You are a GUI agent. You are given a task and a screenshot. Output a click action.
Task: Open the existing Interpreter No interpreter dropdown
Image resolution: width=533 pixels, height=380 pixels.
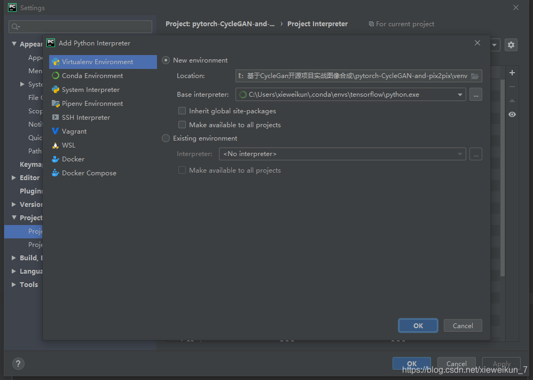coord(342,154)
